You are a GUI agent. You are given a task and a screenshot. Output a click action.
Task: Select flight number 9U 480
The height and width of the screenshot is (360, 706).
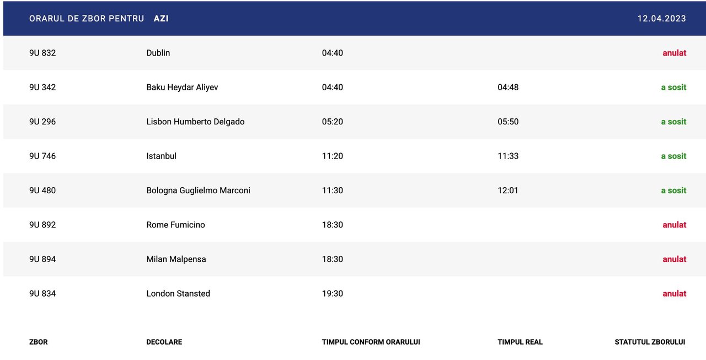(42, 190)
